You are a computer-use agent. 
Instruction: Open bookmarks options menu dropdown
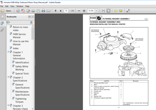click(8, 22)
